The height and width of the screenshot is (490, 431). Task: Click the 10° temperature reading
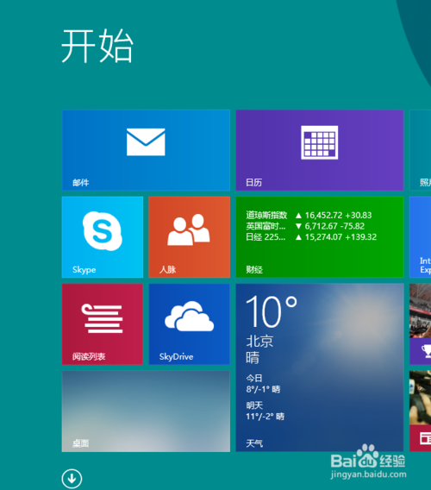271,311
